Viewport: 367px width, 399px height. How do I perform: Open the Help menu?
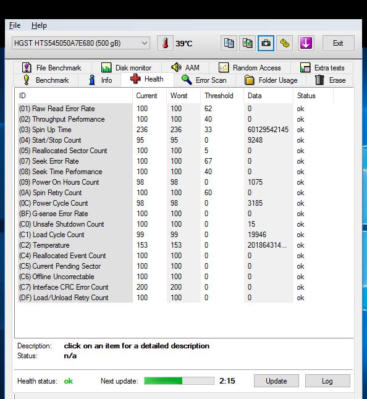39,25
